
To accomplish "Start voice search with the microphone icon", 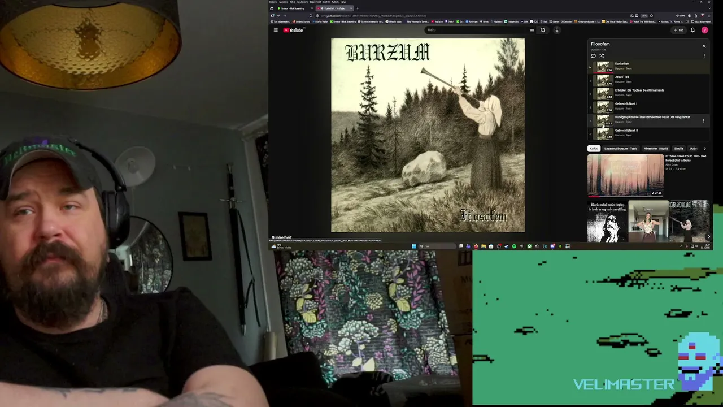I will pyautogui.click(x=556, y=30).
